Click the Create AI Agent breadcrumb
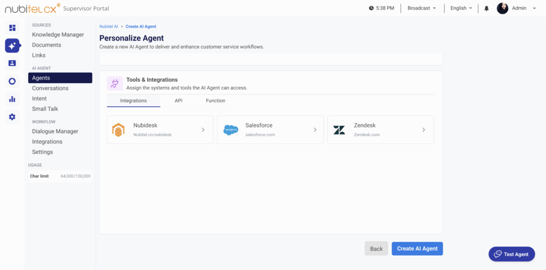Viewport: 546px width, 270px height. [x=141, y=27]
